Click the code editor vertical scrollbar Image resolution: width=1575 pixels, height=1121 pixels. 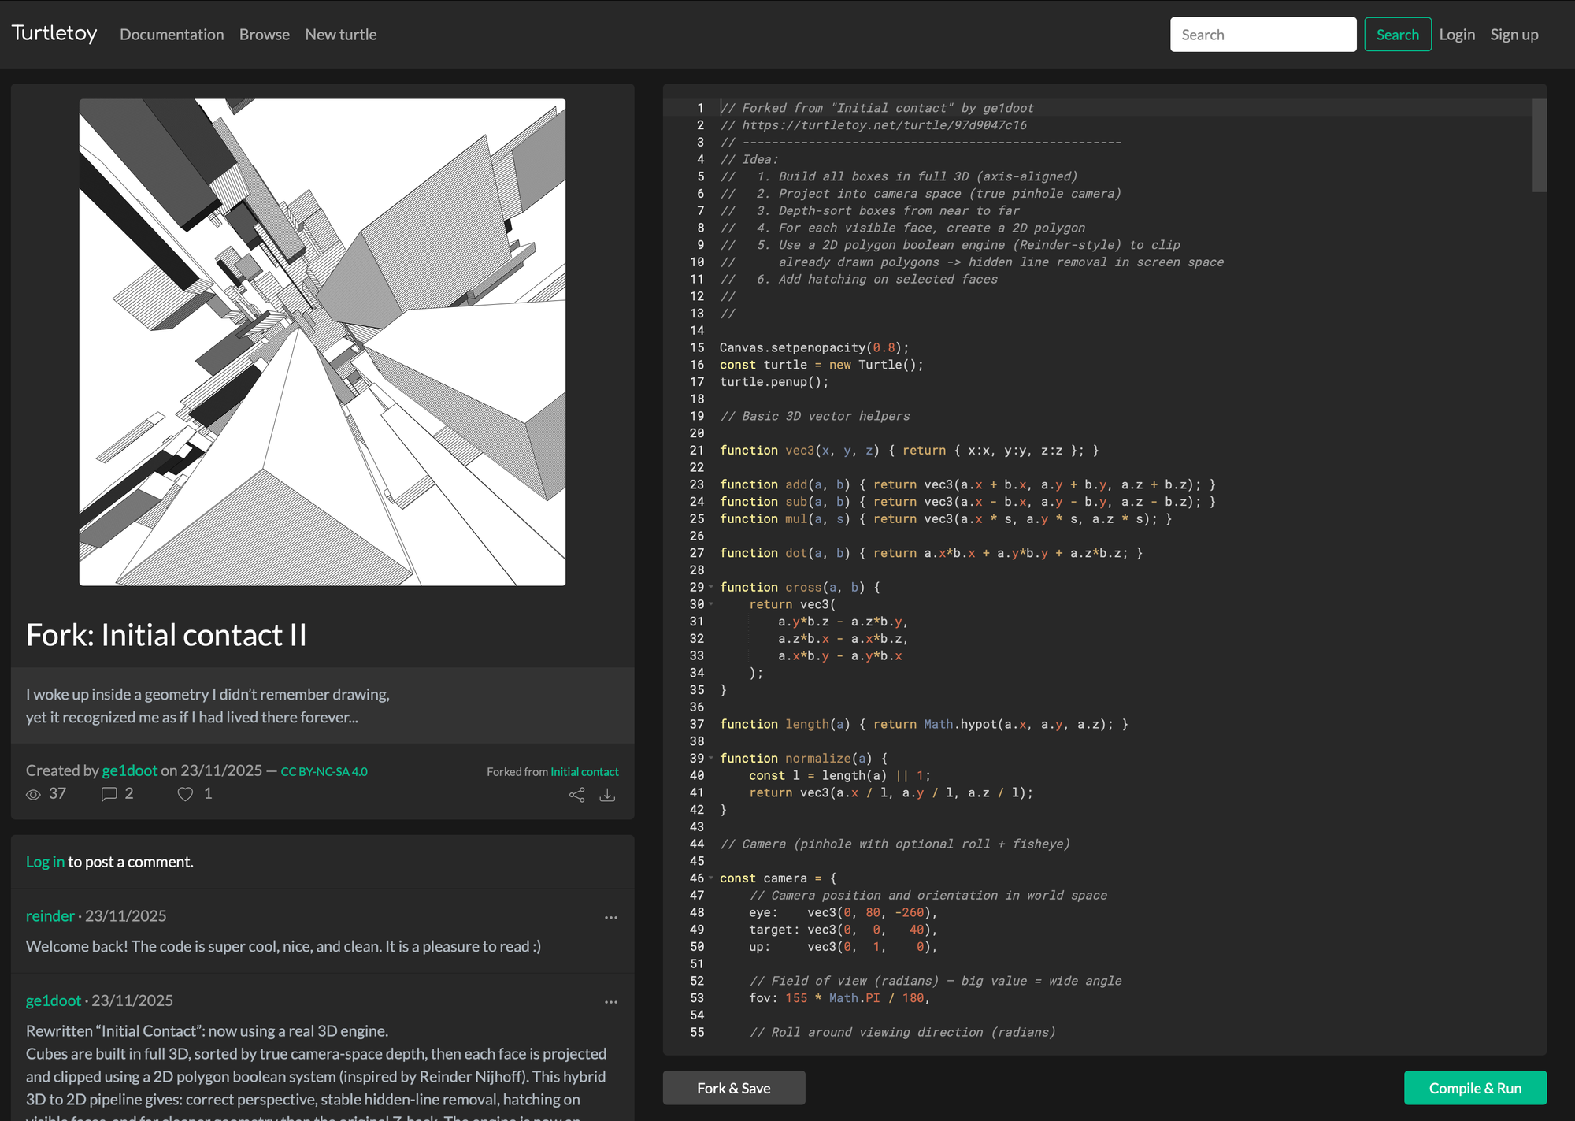(x=1539, y=146)
